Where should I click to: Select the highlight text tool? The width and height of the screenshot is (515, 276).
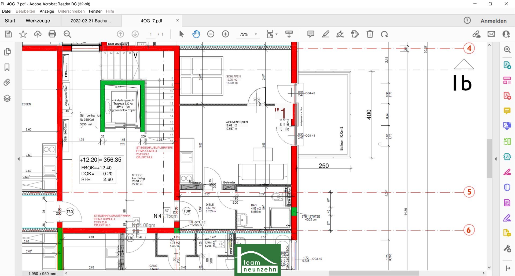point(325,34)
